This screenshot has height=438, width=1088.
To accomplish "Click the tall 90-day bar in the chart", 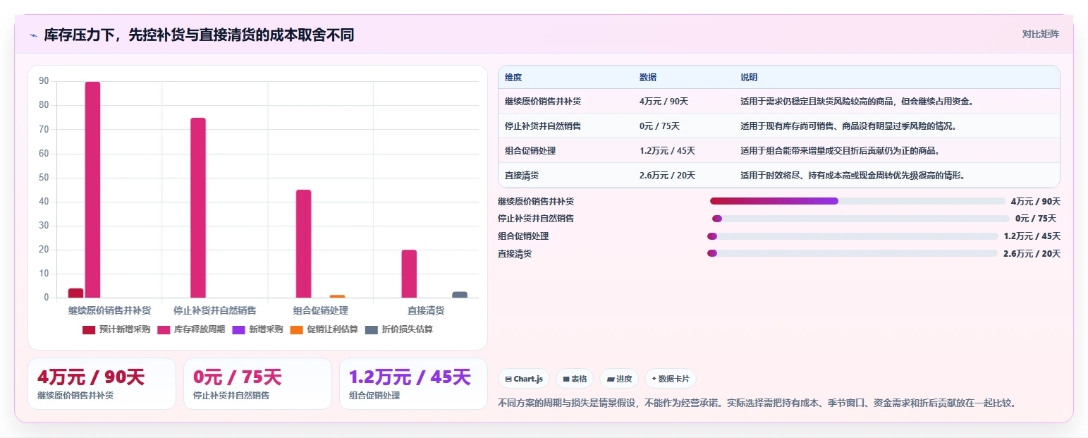I will (92, 190).
